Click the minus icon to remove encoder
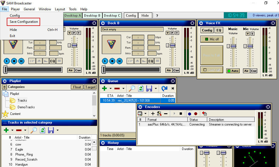Screen dimensions: 279x167 pos(166,114)
